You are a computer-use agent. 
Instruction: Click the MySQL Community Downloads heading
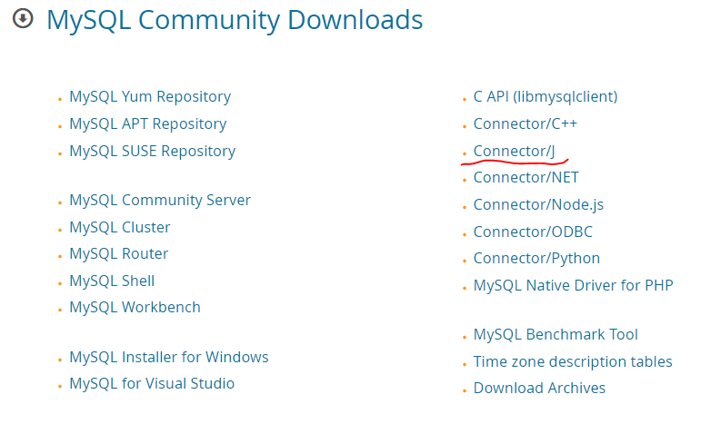(235, 21)
